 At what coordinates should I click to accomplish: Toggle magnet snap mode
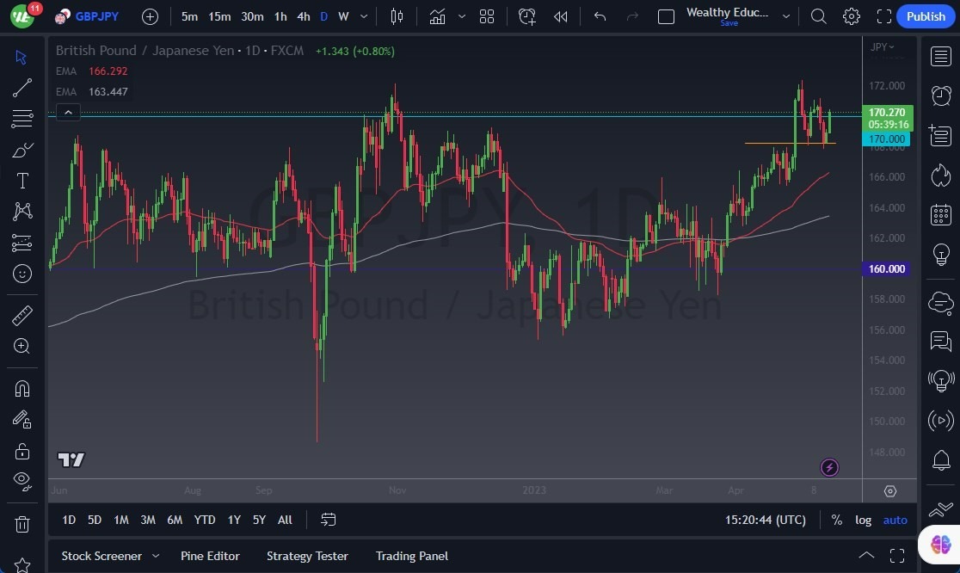point(22,389)
